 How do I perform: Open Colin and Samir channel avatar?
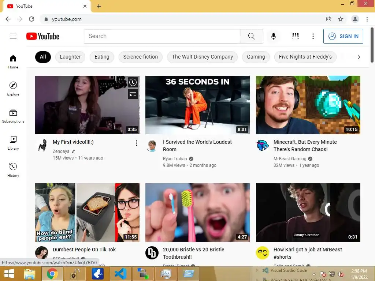pos(262,253)
